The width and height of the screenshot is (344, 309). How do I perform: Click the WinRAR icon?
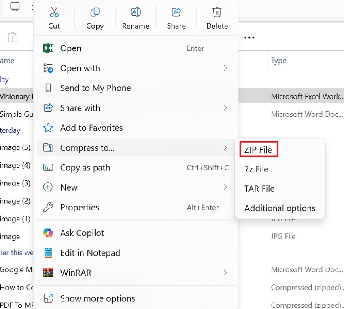[x=48, y=273]
